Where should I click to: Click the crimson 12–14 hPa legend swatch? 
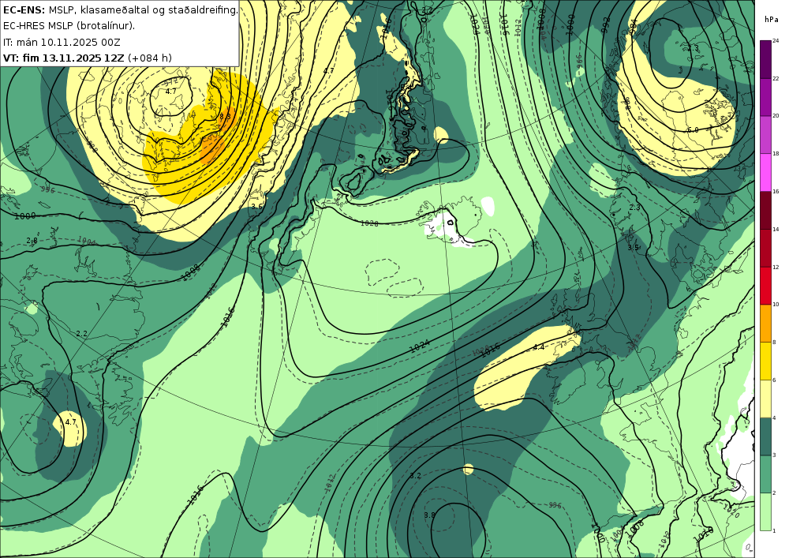[x=765, y=248]
